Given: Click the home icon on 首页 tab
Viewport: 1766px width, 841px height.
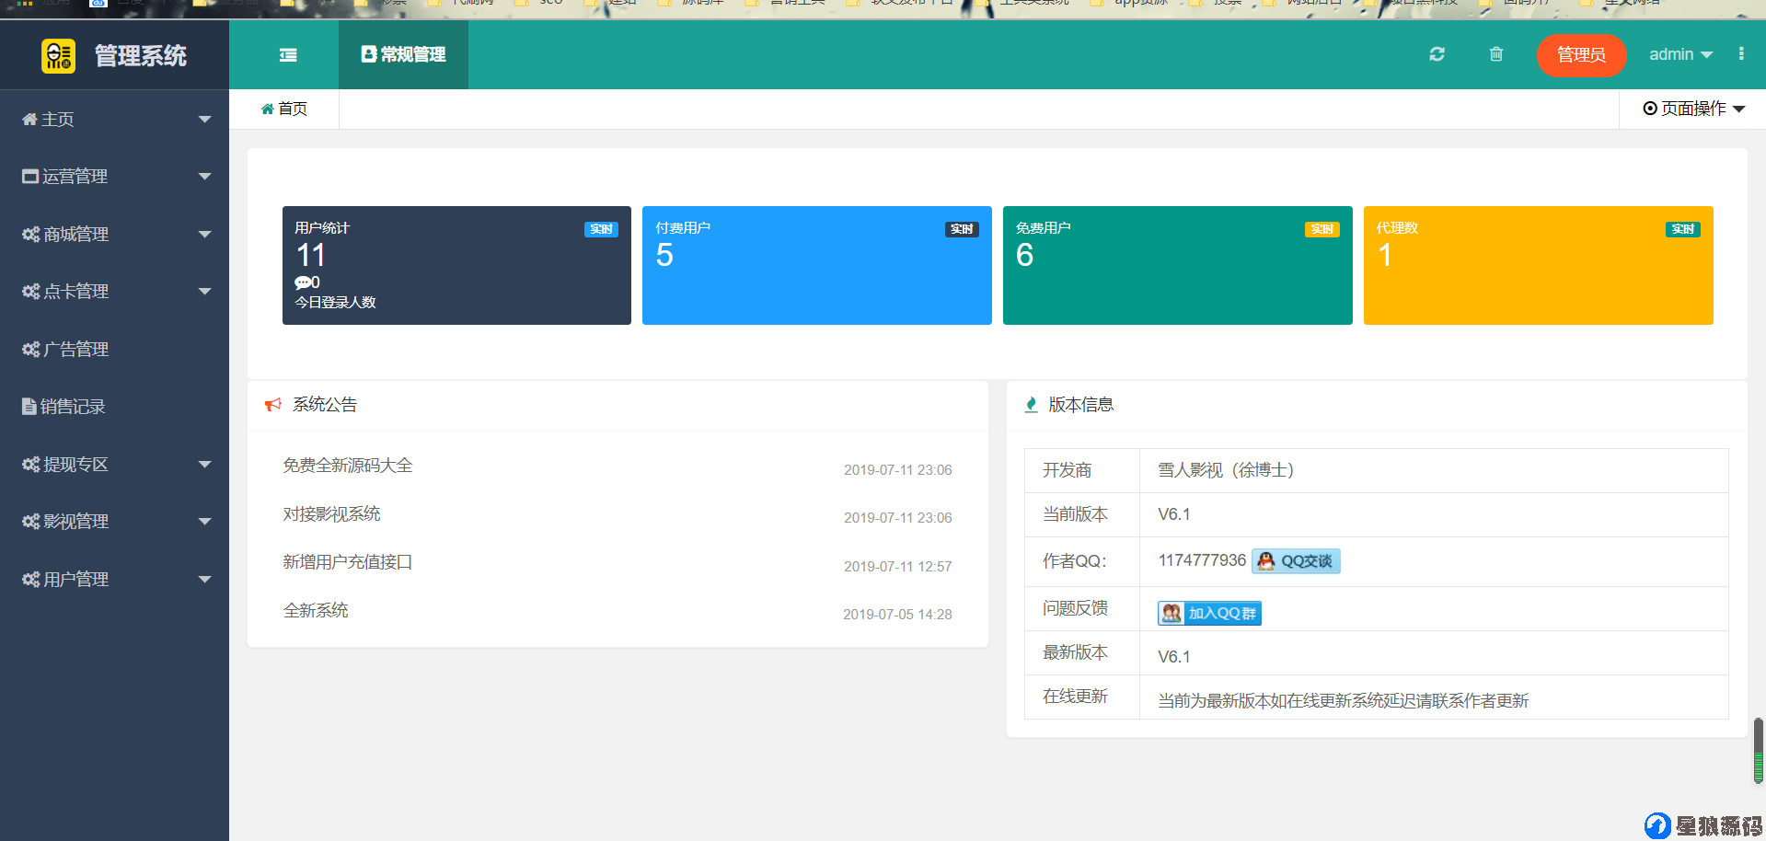Looking at the screenshot, I should [x=267, y=109].
